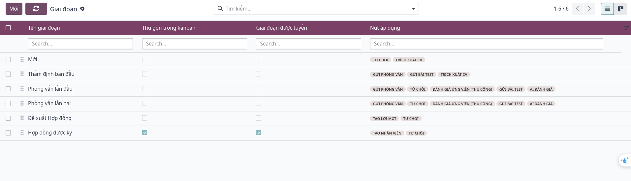Open stage Phỏng vấn lần đầu

(50, 89)
